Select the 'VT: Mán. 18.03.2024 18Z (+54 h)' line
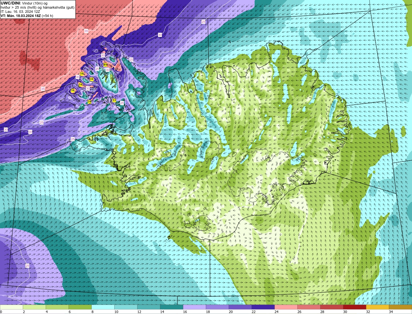The image size is (412, 314). click(x=27, y=16)
